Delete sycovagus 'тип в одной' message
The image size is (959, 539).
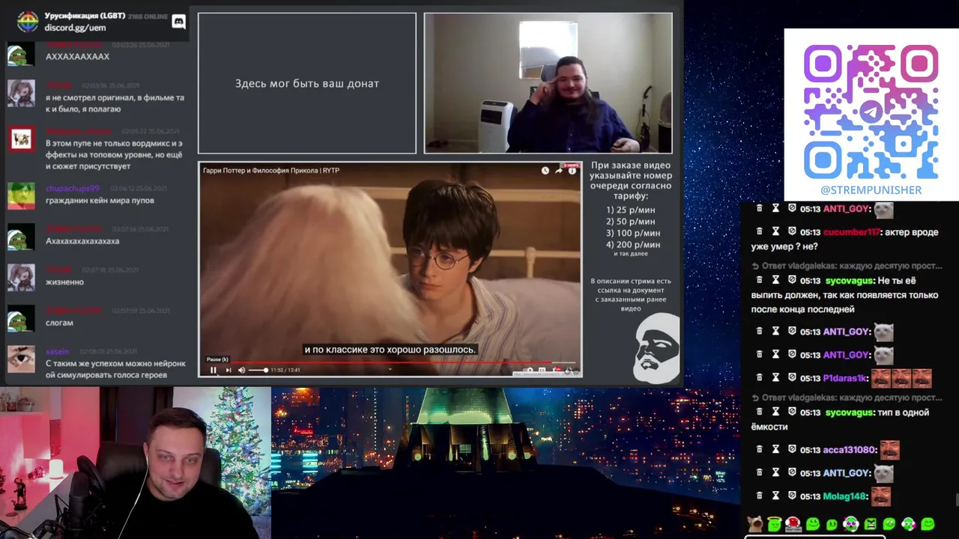pos(759,412)
